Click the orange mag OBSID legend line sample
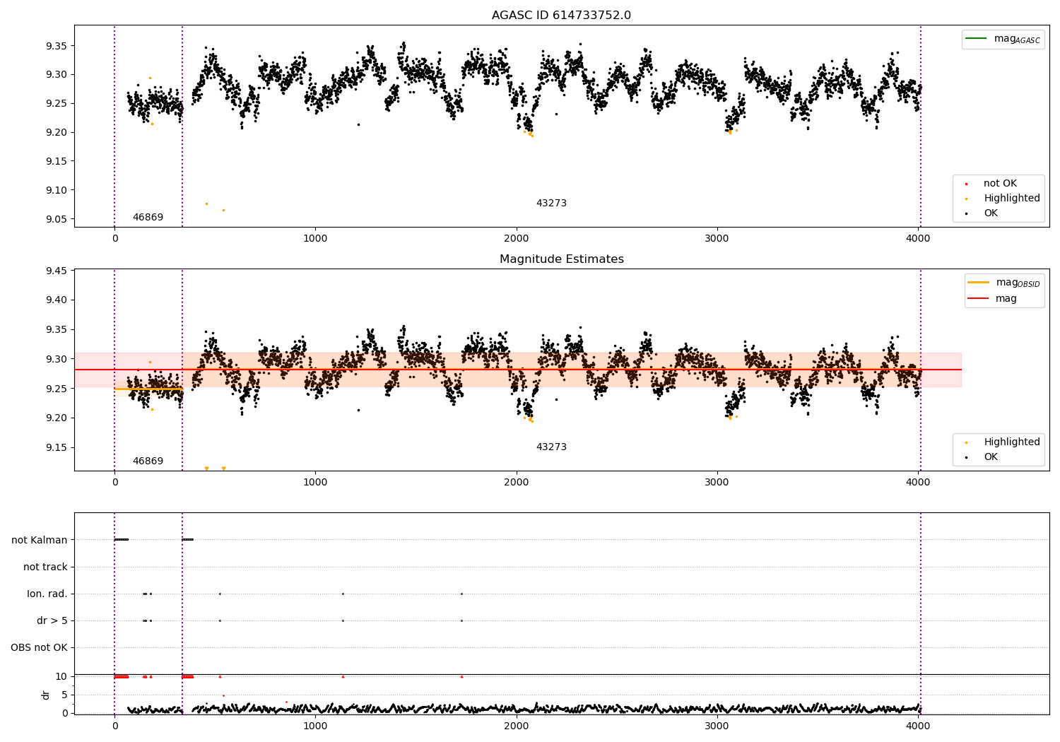The height and width of the screenshot is (742, 1060). pyautogui.click(x=979, y=283)
